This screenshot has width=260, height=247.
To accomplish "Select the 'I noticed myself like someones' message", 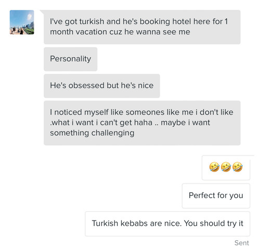I will coord(142,123).
